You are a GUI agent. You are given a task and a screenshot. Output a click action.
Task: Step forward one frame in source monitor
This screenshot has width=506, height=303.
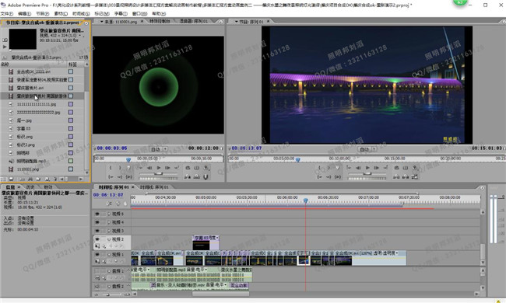coord(167,168)
